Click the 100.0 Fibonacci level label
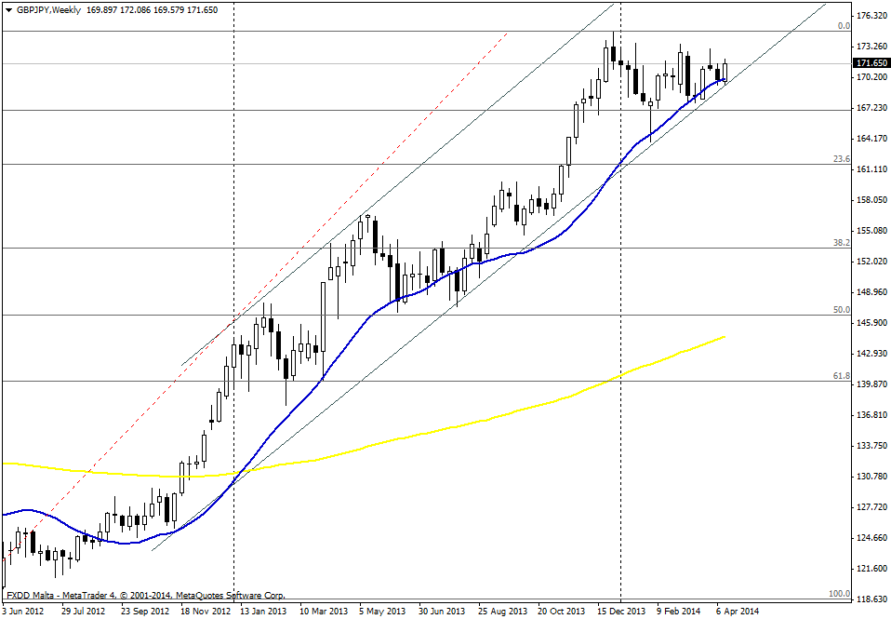The image size is (891, 619). coord(839,594)
